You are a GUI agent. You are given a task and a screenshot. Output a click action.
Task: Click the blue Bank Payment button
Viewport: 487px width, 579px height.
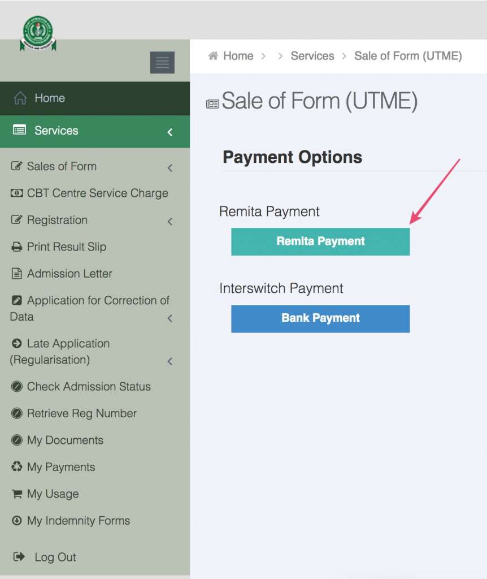click(x=320, y=318)
